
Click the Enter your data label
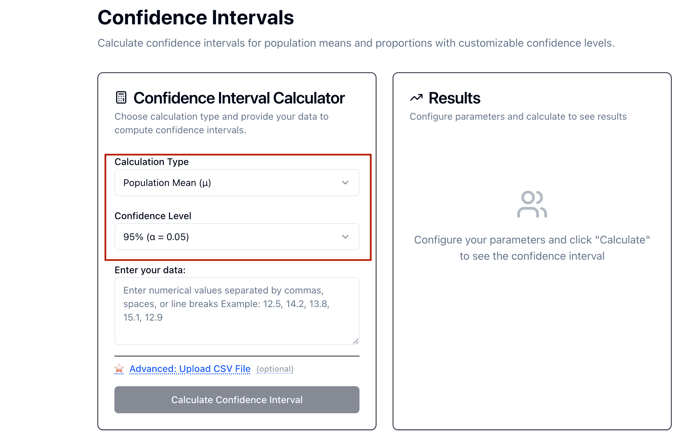(x=150, y=270)
